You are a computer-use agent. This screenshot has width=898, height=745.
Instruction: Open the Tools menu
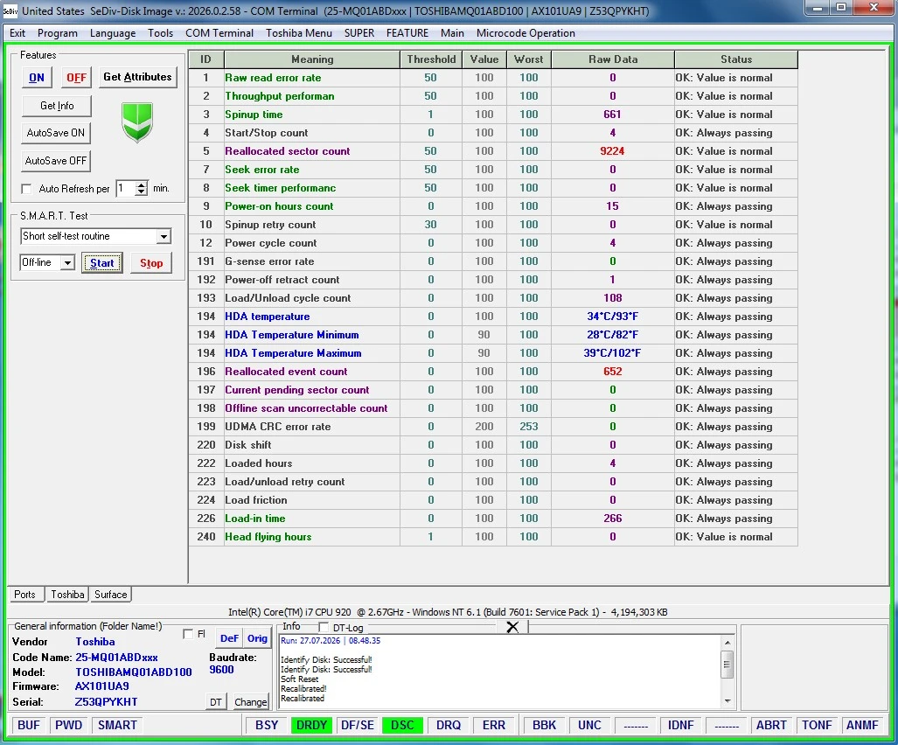160,33
